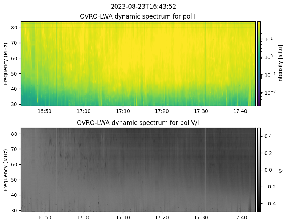Click the 17:30 time tick under V/I plot
The image size is (287, 224).
tap(201, 217)
